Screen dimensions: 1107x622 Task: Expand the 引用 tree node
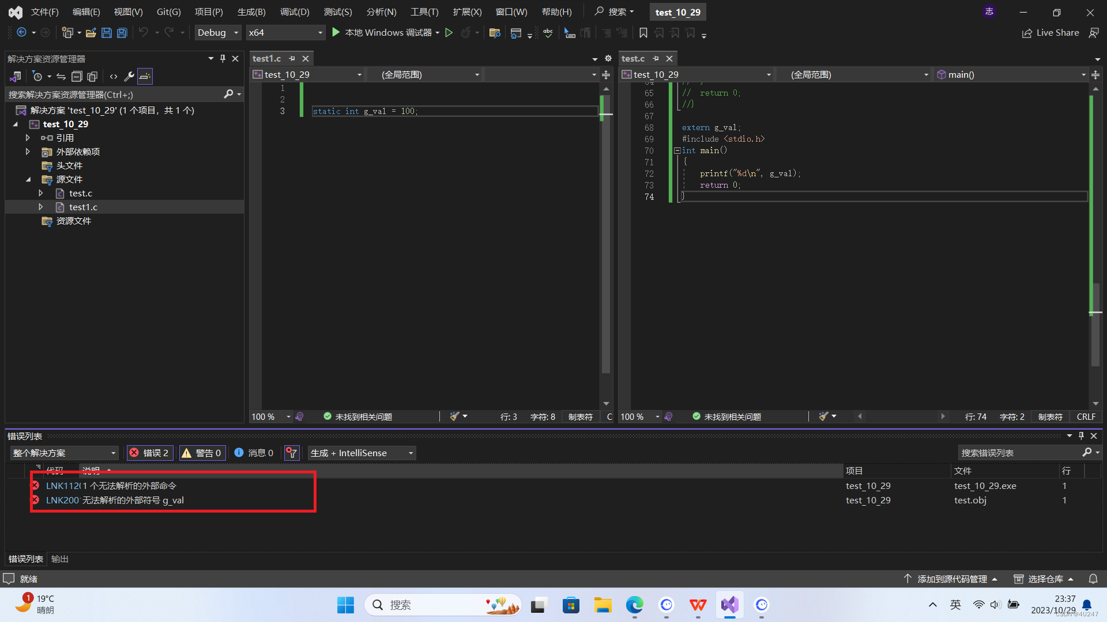(x=28, y=138)
